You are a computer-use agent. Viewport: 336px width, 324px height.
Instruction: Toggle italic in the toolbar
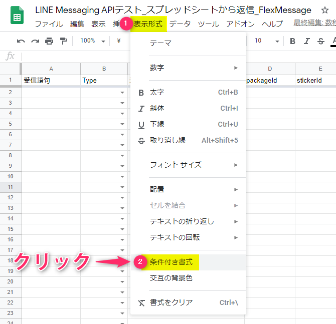[306, 41]
